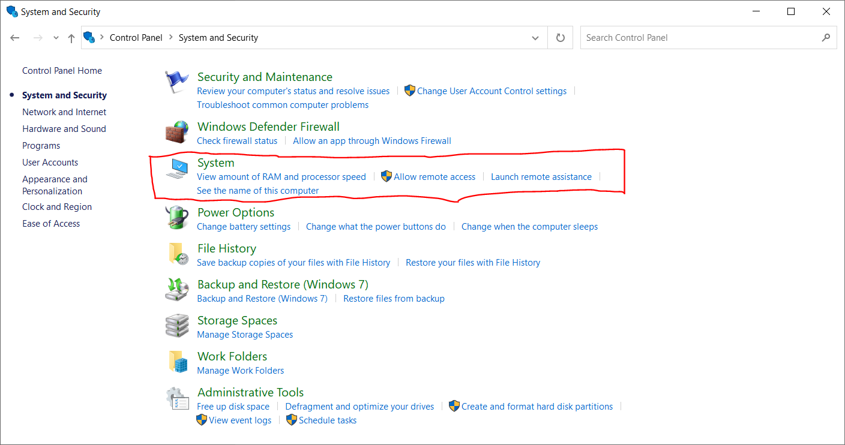
Task: Select Appearance and Personalization in sidebar
Action: [x=55, y=185]
